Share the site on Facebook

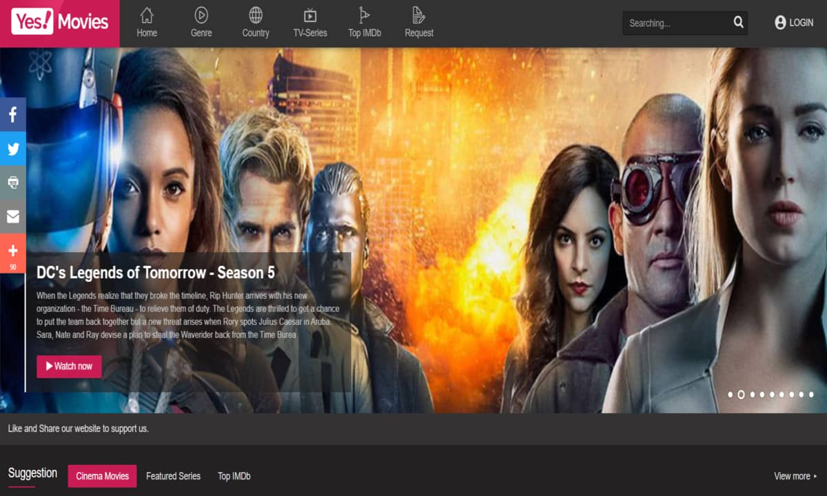point(12,114)
